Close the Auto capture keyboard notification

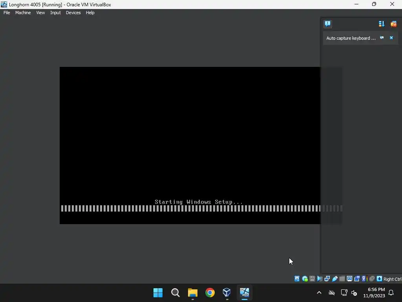[391, 38]
